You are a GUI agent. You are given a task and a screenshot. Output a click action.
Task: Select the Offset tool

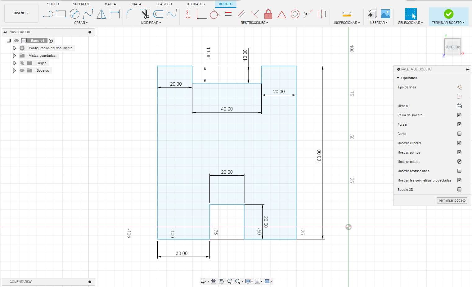click(158, 14)
